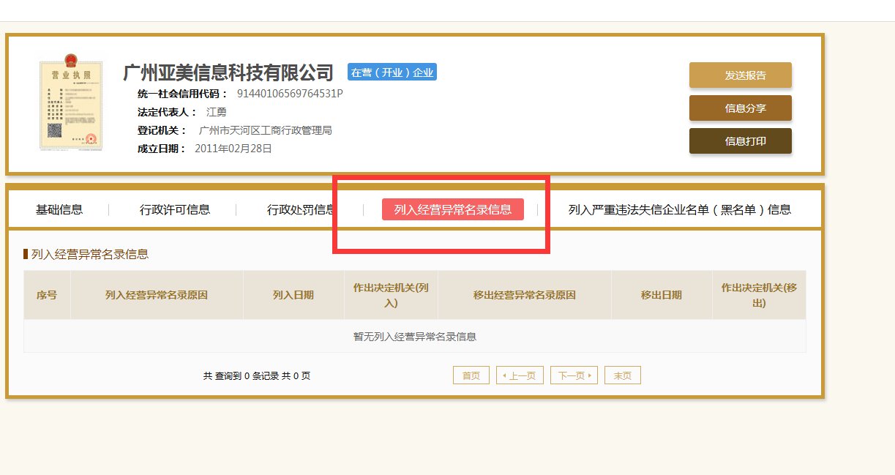Open the 信息分享 sharing option
This screenshot has width=895, height=475.
(x=740, y=108)
